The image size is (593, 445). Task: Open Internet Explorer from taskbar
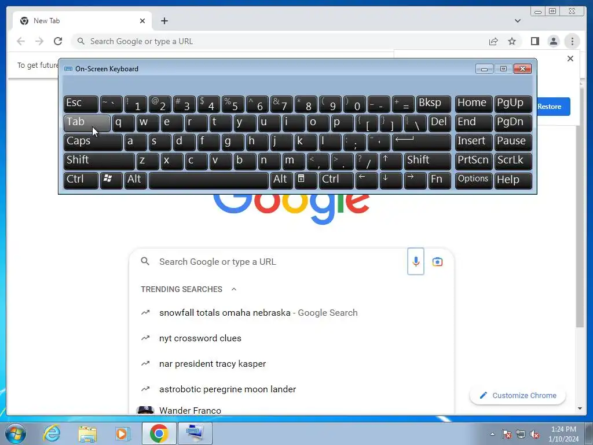(52, 433)
